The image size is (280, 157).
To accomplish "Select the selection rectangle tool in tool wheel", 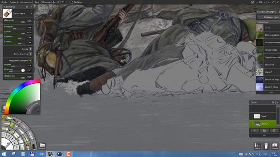I will pyautogui.click(x=3, y=135).
